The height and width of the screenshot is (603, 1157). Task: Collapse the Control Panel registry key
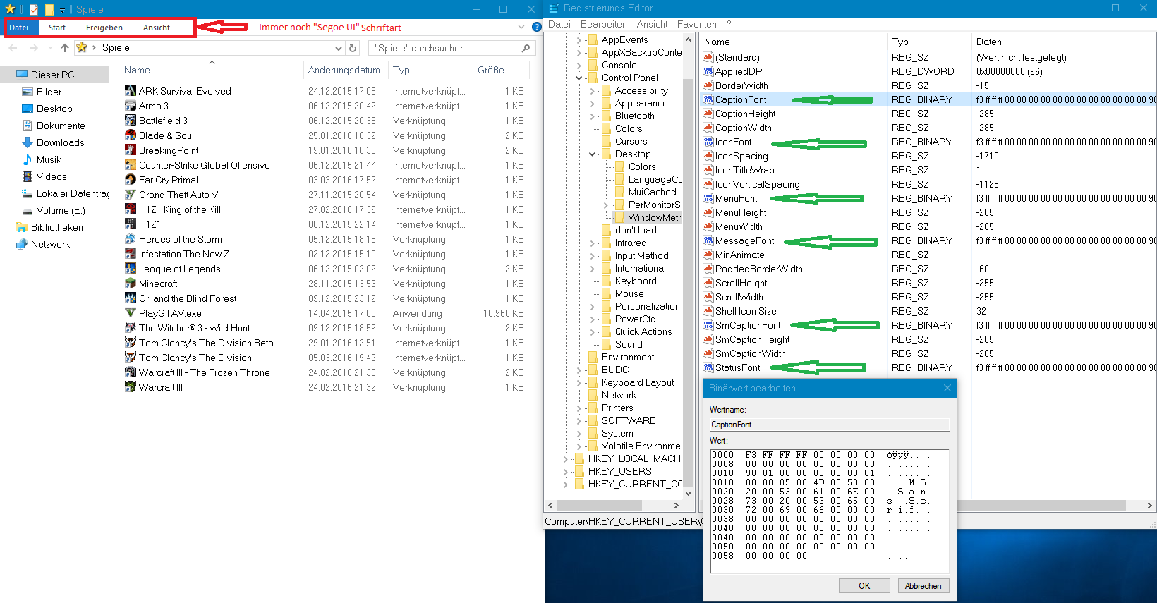click(579, 78)
